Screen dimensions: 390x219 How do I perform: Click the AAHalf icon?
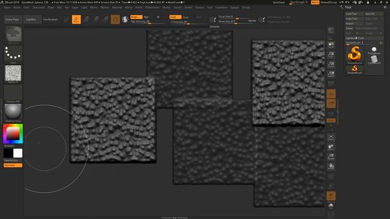pos(331,74)
